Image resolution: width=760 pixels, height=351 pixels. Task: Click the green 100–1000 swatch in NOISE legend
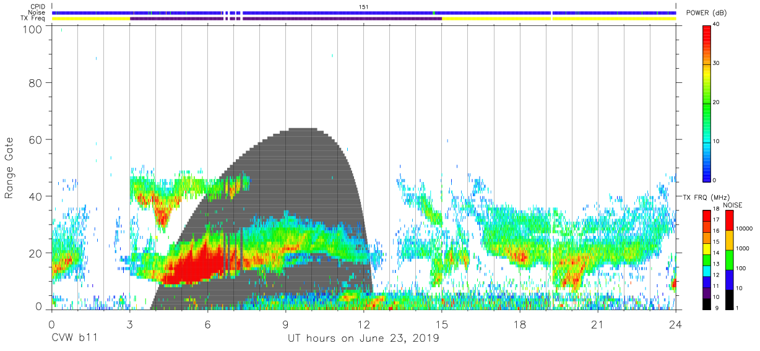729,260
